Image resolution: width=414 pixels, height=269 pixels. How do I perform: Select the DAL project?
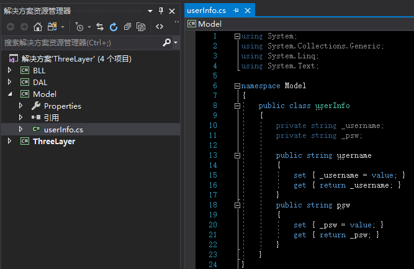click(x=40, y=83)
